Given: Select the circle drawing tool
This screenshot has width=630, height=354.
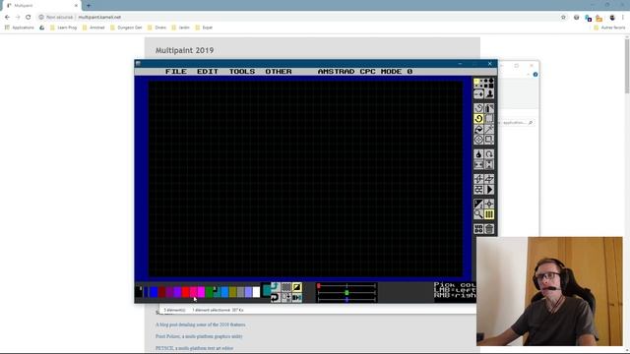Looking at the screenshot, I should (x=478, y=140).
